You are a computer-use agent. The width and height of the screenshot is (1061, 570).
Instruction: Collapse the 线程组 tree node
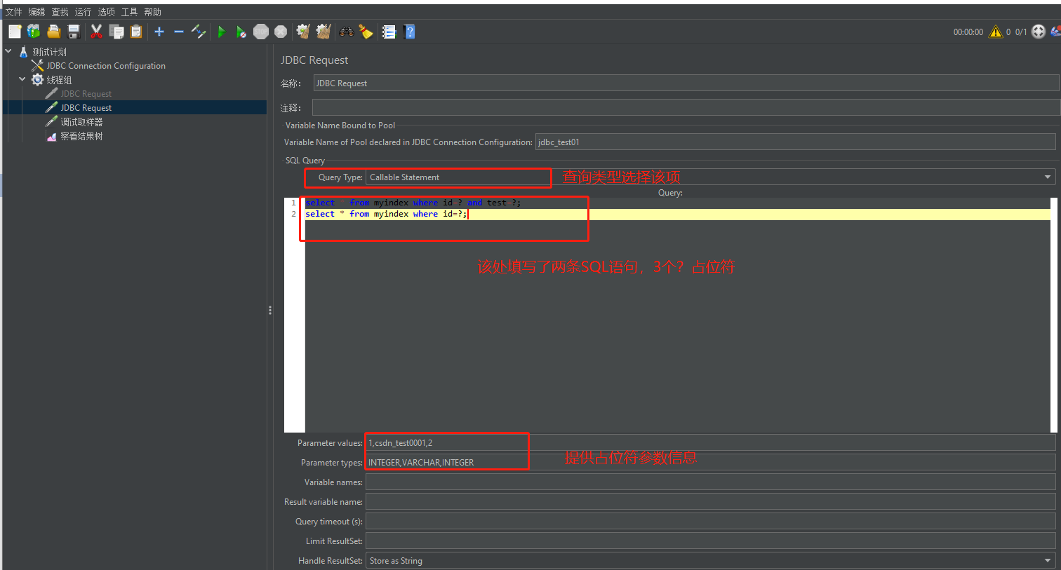coord(22,79)
